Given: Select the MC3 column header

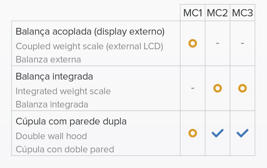Looking at the screenshot, I should click(x=242, y=13).
